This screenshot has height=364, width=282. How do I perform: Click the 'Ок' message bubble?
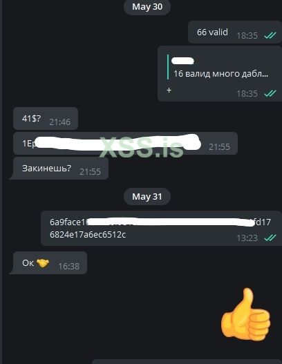(x=49, y=263)
